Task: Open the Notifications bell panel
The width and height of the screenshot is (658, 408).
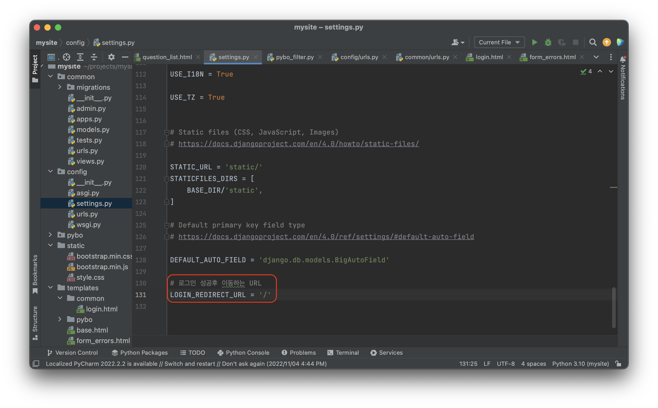Action: (x=623, y=59)
